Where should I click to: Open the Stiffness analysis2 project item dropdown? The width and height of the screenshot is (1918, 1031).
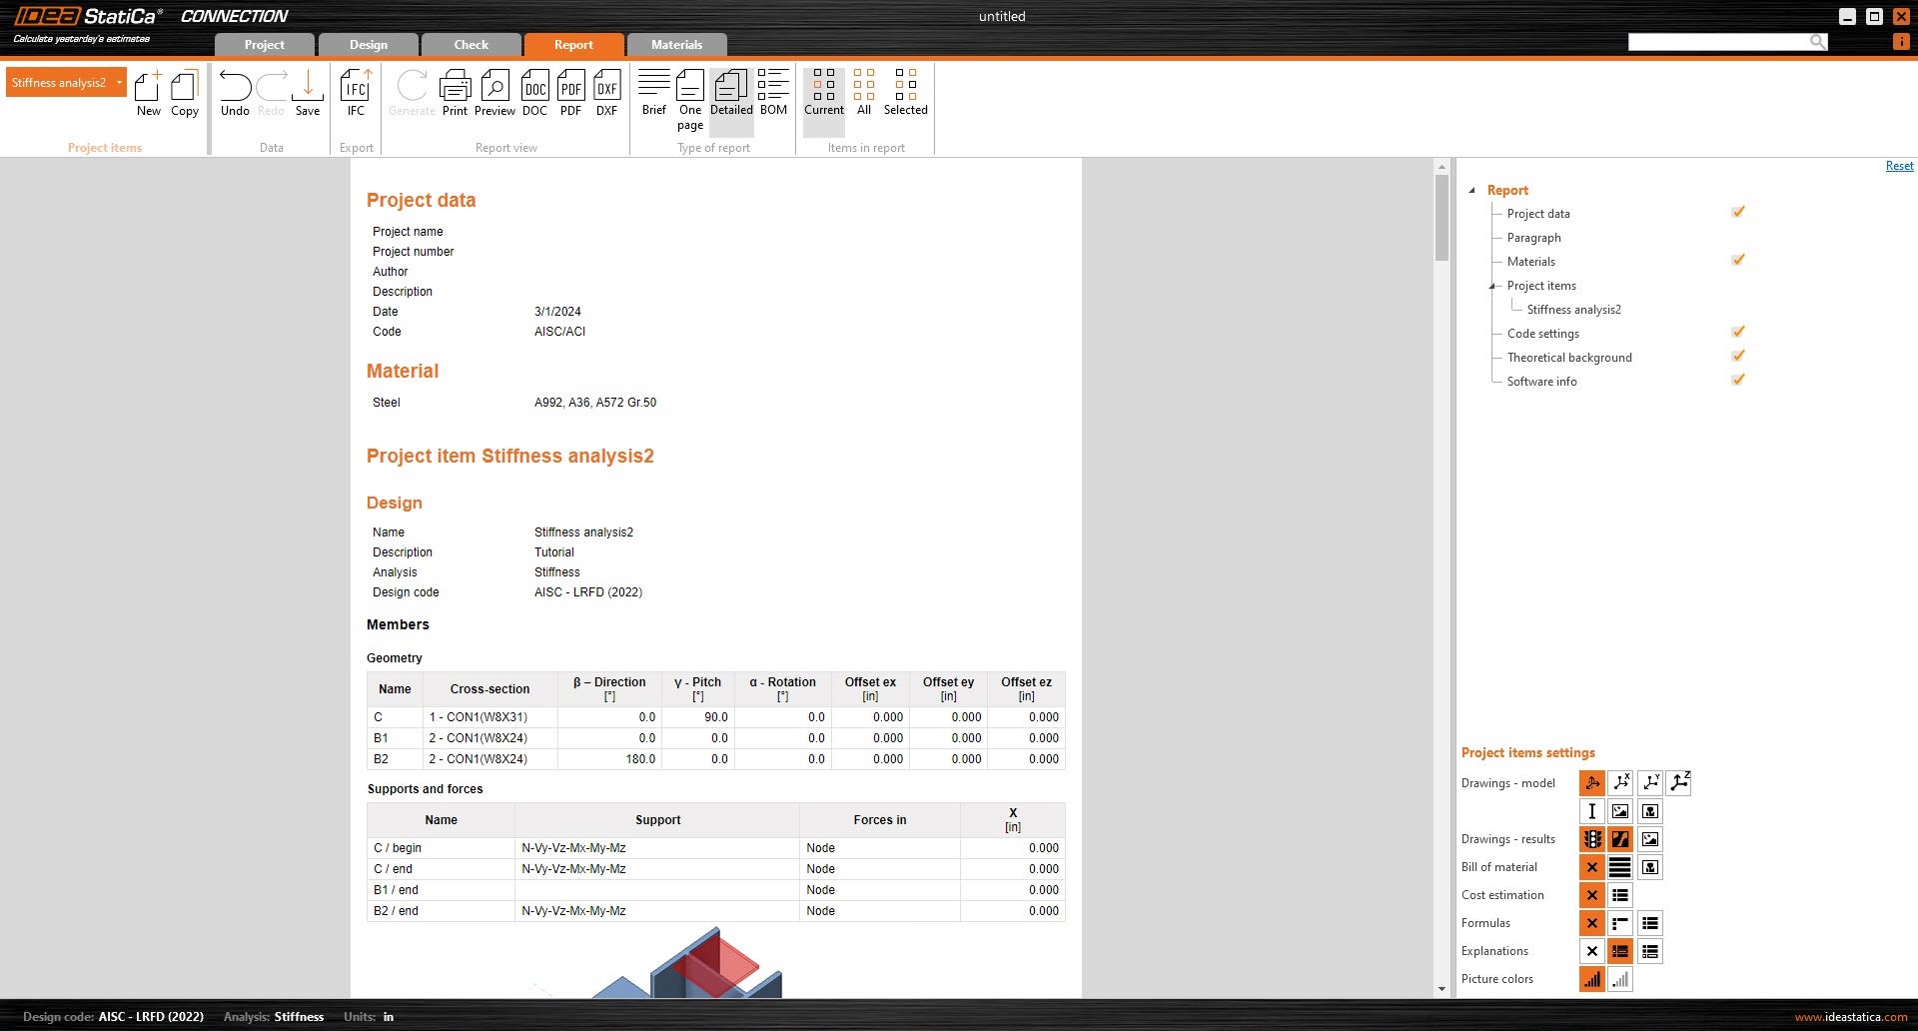(x=119, y=83)
